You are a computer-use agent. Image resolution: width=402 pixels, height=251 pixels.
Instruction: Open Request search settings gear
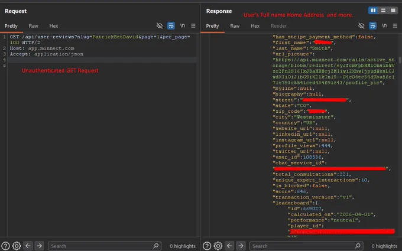[17, 246]
